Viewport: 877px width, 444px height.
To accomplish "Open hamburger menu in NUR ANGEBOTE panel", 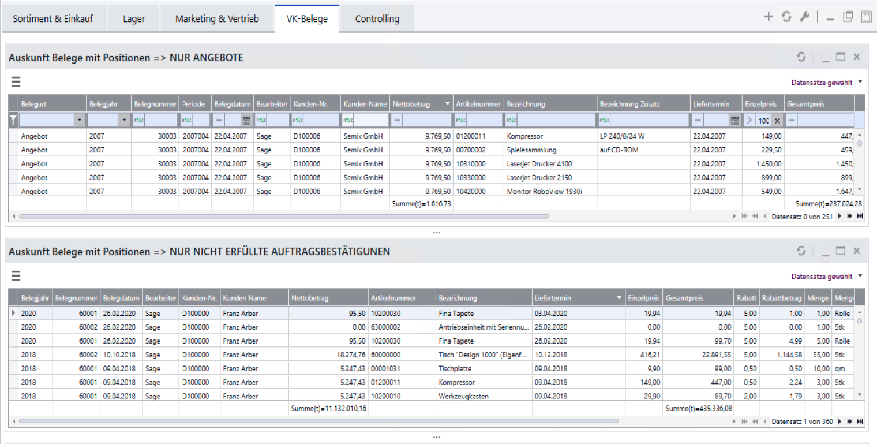I will point(16,81).
